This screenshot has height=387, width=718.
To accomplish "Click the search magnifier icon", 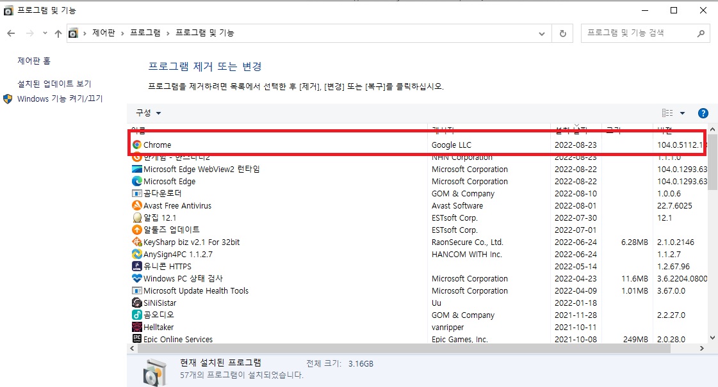I will pos(701,33).
